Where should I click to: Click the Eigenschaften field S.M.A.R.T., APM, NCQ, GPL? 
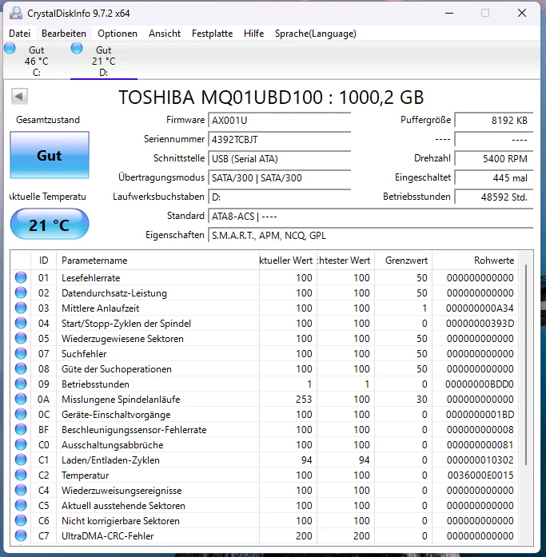pos(370,236)
